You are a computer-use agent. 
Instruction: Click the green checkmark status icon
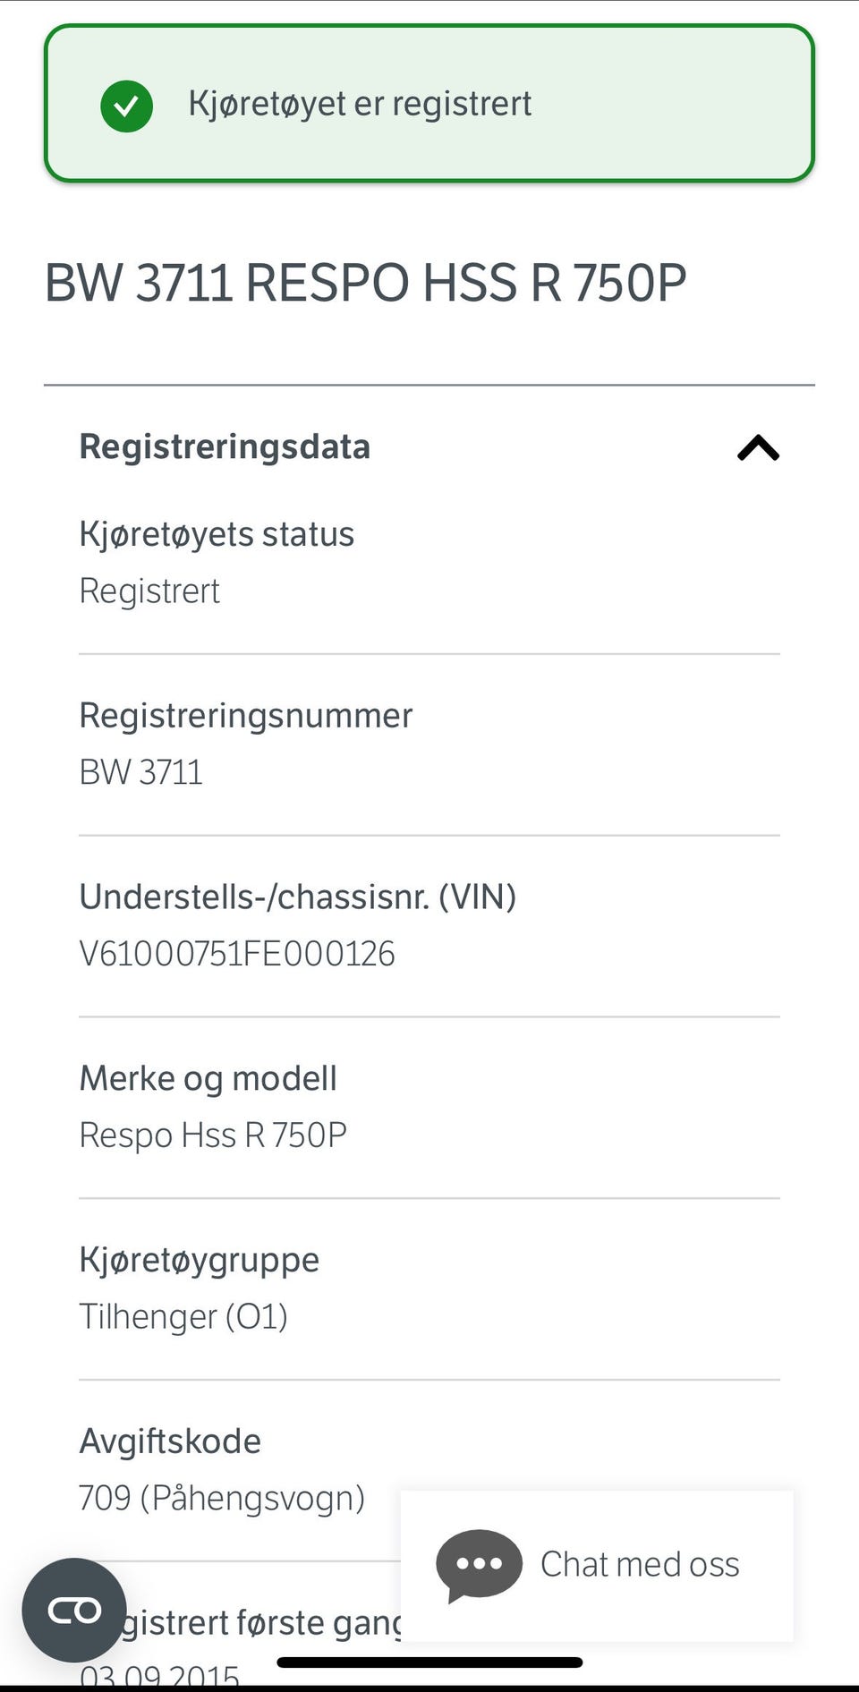126,106
